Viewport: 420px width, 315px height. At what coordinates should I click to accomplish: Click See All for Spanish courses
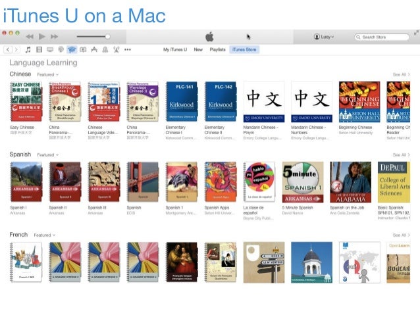pyautogui.click(x=401, y=155)
